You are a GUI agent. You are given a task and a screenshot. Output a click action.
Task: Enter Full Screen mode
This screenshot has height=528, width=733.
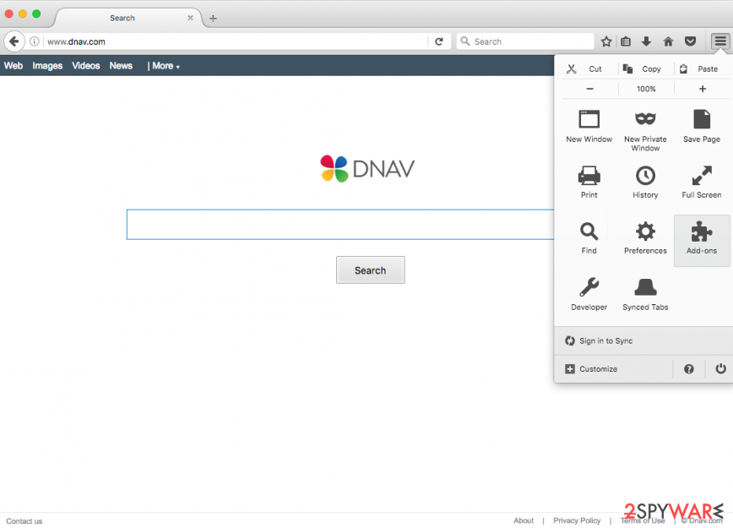coord(702,177)
